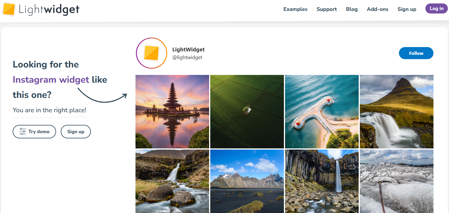Open the Add-ons page

(x=377, y=9)
